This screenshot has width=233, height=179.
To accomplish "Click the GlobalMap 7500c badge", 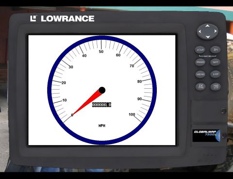I will tap(206, 135).
